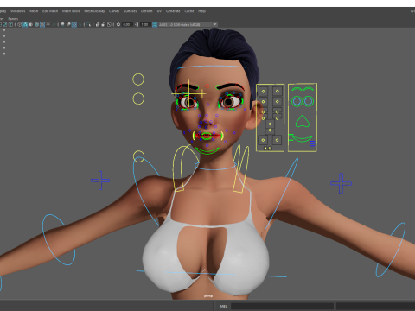Open the Deform menu
Image resolution: width=415 pixels, height=311 pixels.
tap(146, 11)
